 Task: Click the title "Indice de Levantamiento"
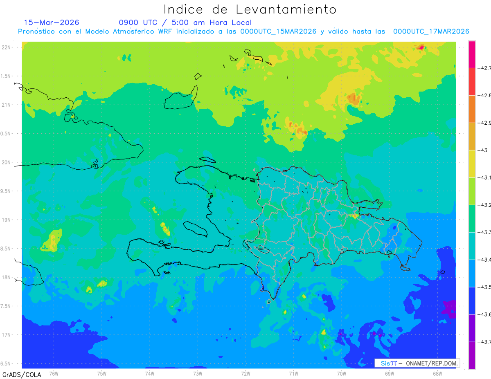pyautogui.click(x=250, y=9)
